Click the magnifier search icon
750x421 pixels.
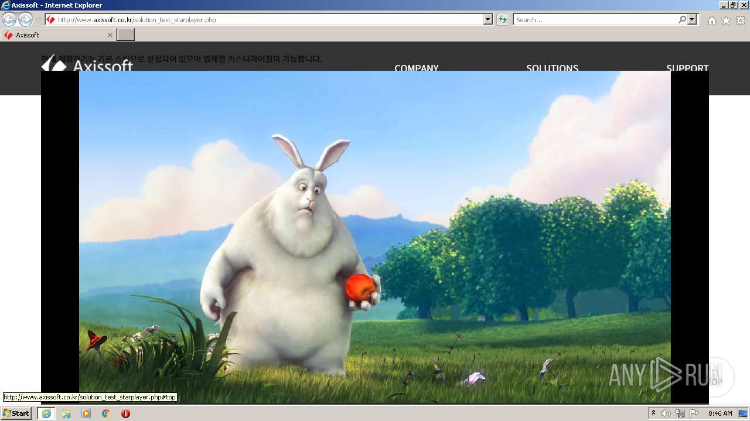[682, 19]
